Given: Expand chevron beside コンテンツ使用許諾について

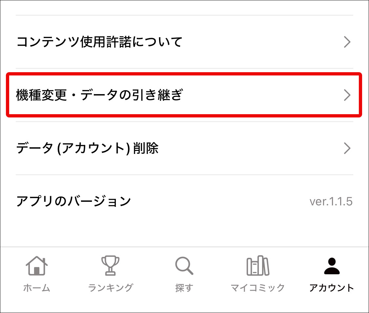Looking at the screenshot, I should tap(347, 42).
